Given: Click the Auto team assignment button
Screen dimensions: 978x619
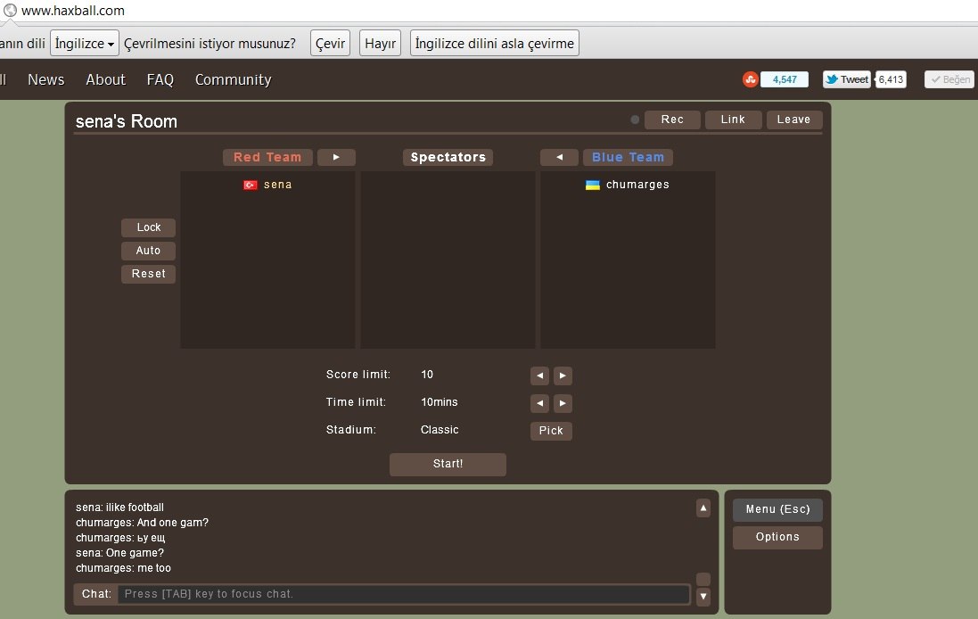Looking at the screenshot, I should 149,251.
